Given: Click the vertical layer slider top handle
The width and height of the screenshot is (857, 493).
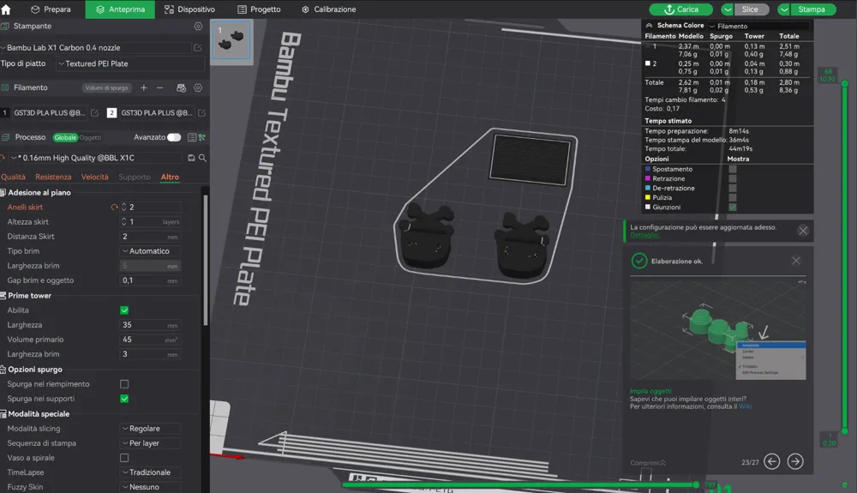Looking at the screenshot, I should click(844, 83).
